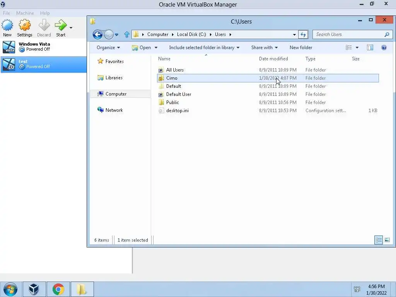Open the File menu in VirtualBox
Viewport: 396px width, 297px height.
point(7,13)
